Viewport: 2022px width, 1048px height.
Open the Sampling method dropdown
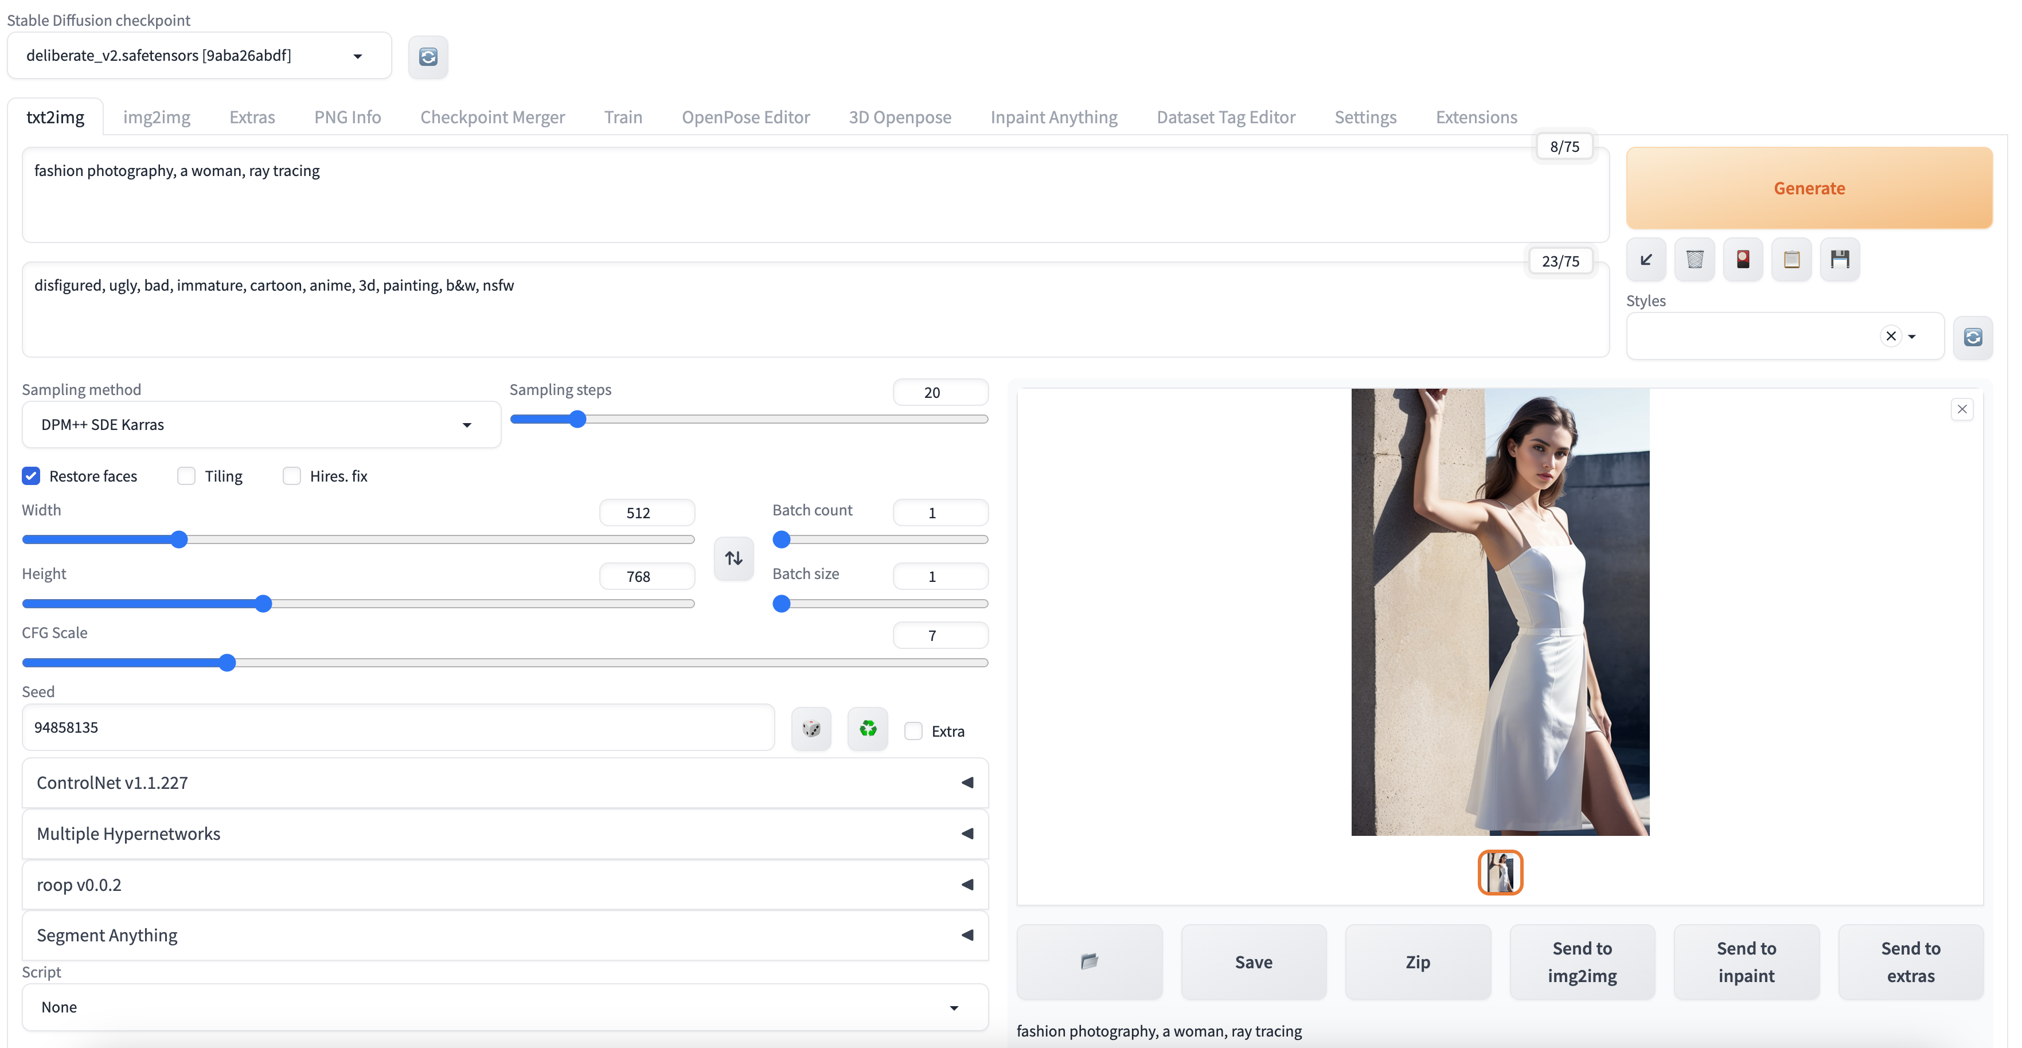click(x=260, y=425)
